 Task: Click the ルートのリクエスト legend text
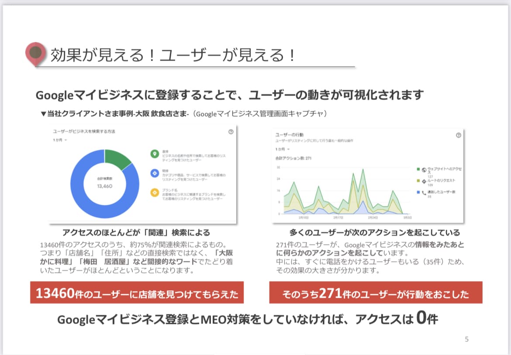pyautogui.click(x=441, y=180)
